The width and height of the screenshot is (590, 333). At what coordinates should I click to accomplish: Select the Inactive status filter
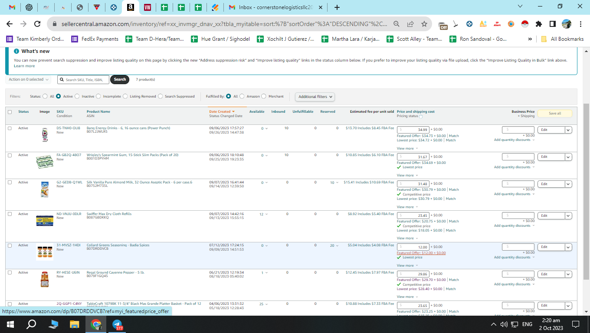click(x=77, y=96)
